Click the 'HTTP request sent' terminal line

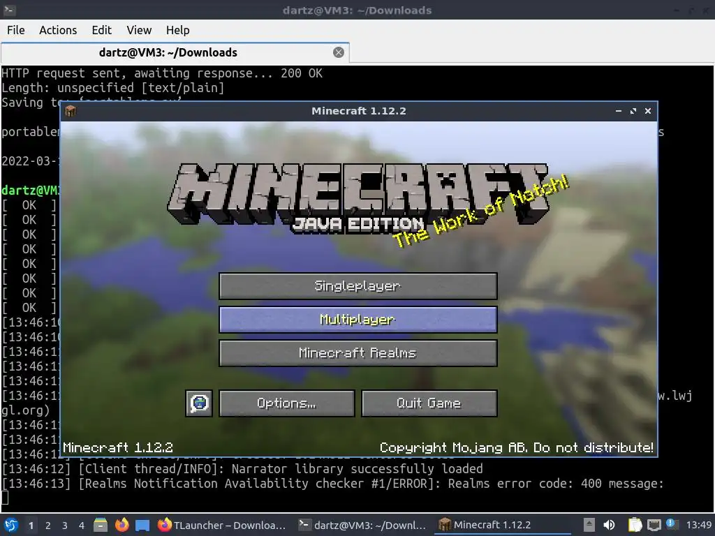[x=162, y=73]
